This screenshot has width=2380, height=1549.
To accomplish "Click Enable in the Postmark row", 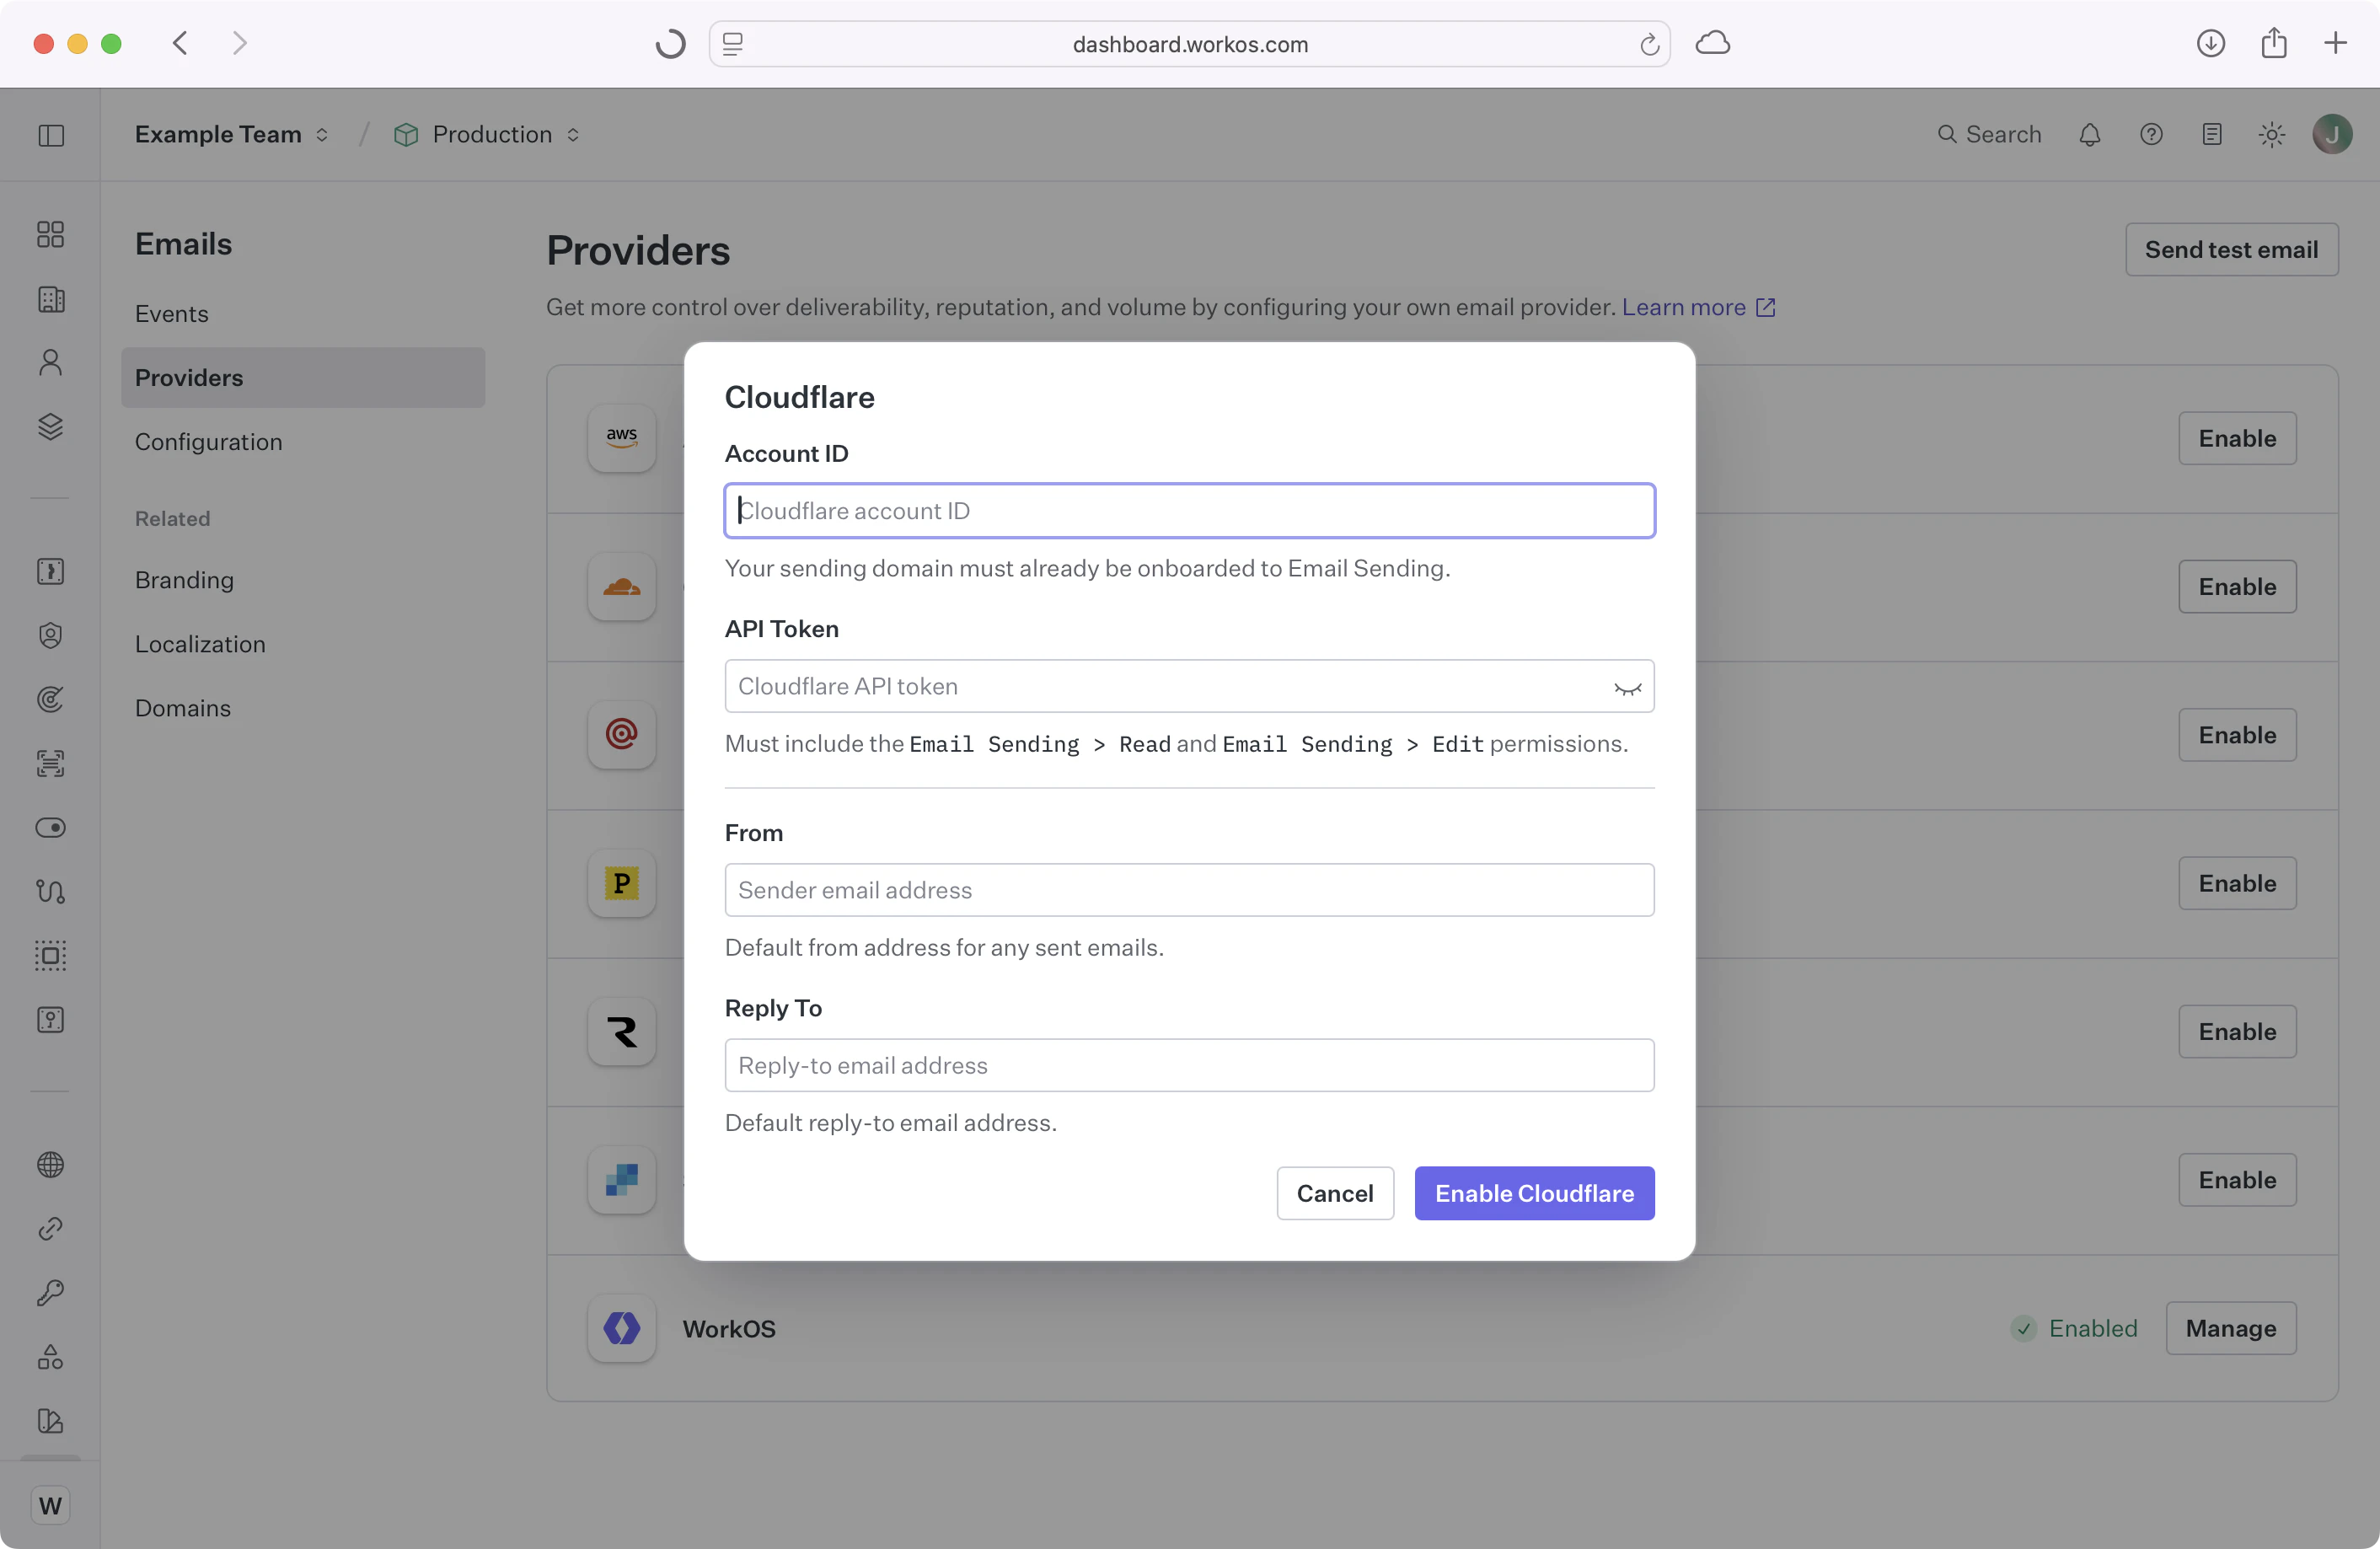I will 2237,883.
